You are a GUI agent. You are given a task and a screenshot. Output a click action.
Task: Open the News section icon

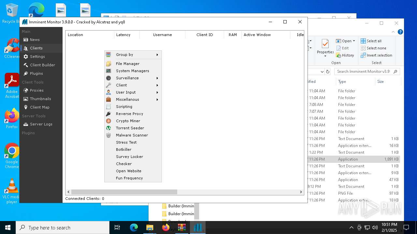point(26,40)
